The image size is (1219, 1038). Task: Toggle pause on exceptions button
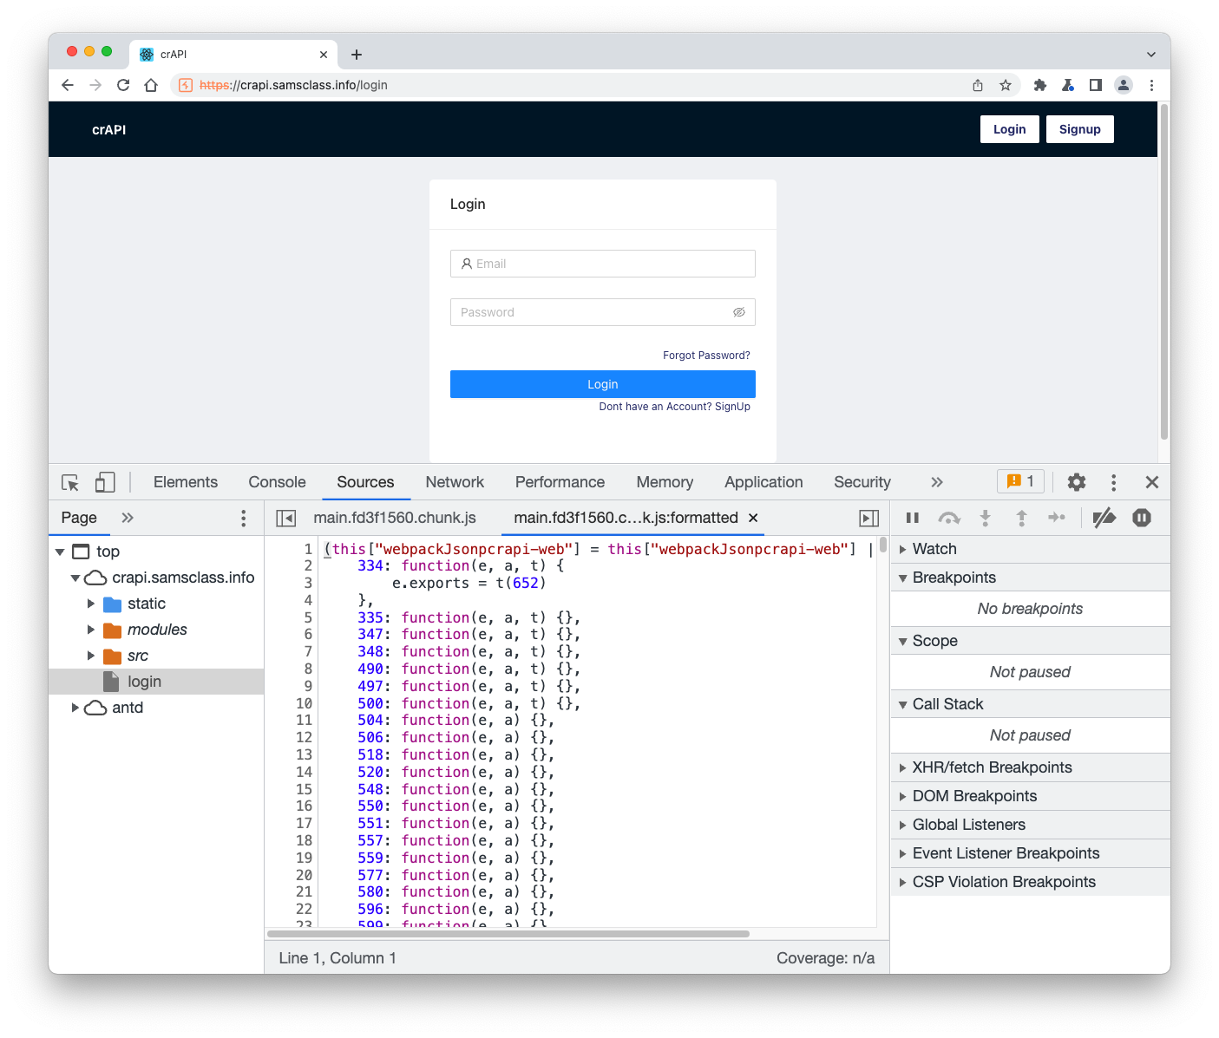pos(1142,518)
